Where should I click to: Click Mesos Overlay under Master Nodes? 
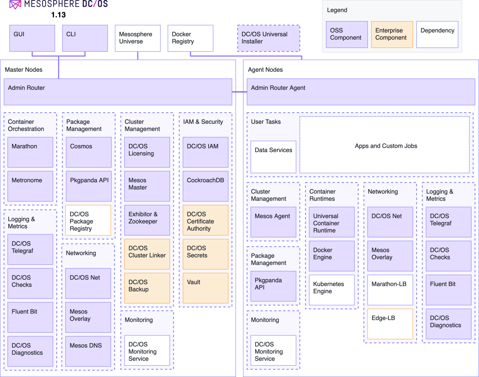(x=88, y=317)
